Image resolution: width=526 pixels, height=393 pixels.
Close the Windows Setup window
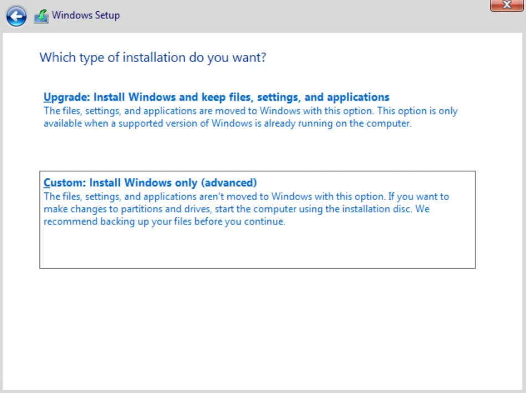pyautogui.click(x=507, y=6)
